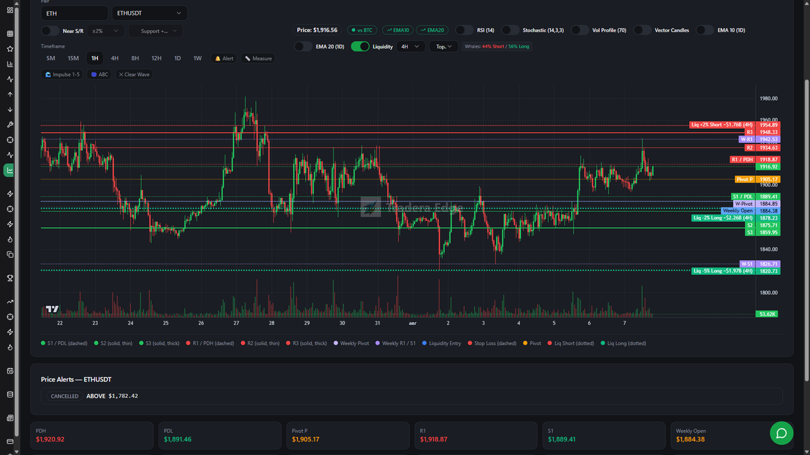The width and height of the screenshot is (810, 455).
Task: Click the PDL $1,891.46 card
Action: 219,435
